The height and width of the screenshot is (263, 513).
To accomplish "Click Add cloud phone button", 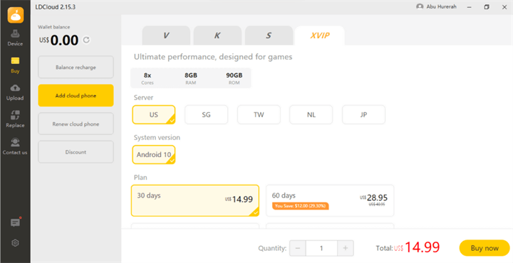I will click(x=76, y=96).
